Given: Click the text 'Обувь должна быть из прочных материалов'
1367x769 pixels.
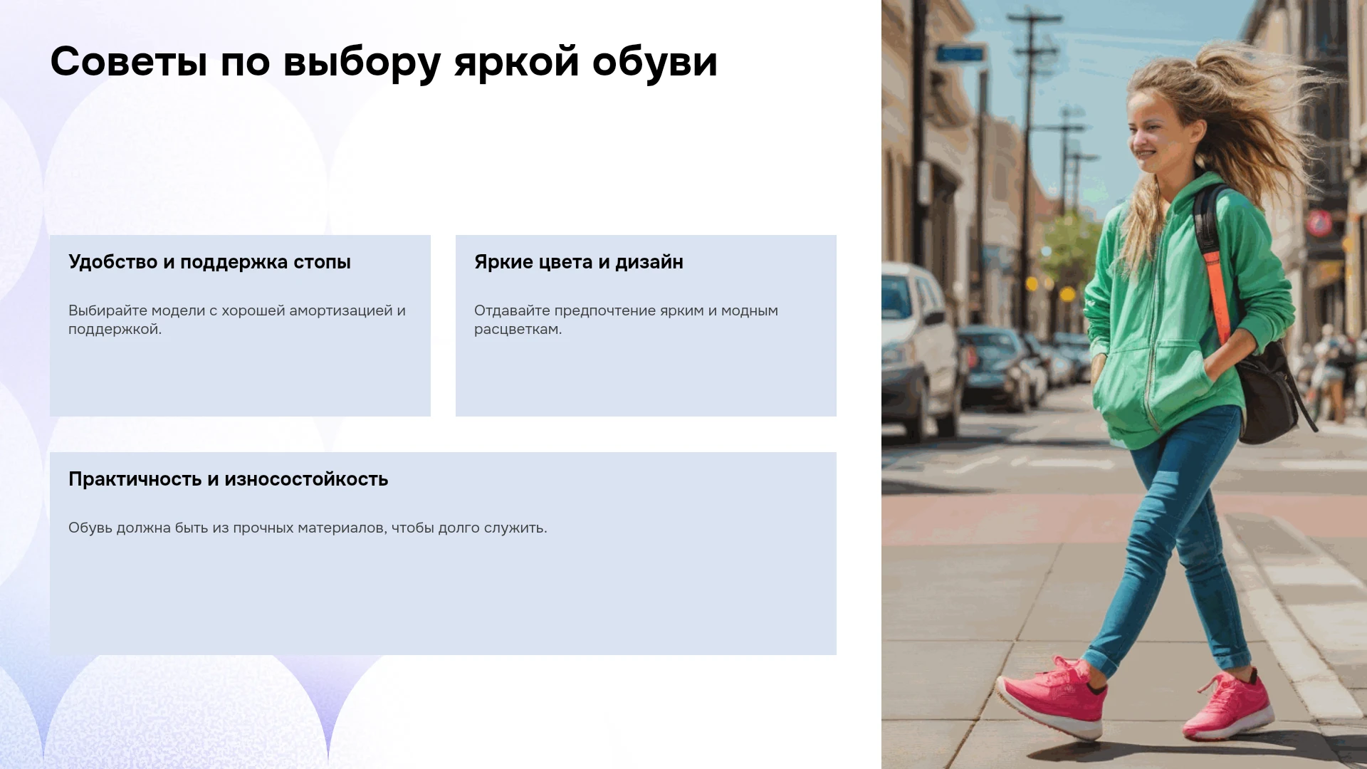Looking at the screenshot, I should [x=228, y=528].
